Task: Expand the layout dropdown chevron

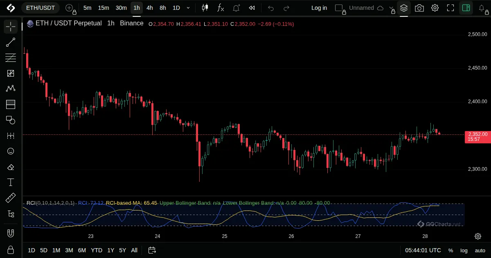Action: click(x=391, y=8)
